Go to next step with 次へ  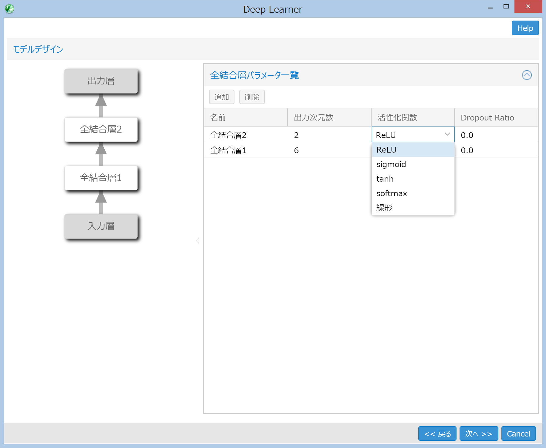point(478,434)
